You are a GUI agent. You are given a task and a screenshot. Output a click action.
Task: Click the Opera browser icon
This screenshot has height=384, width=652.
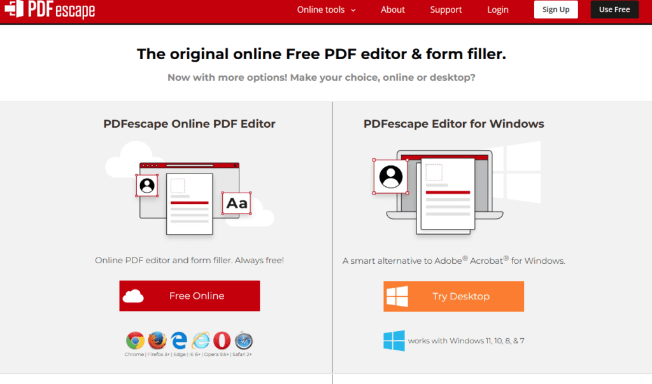pyautogui.click(x=222, y=341)
